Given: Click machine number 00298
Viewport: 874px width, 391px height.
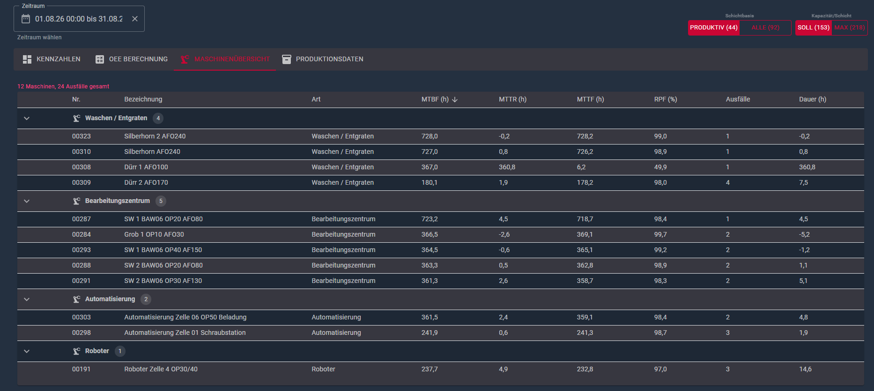Looking at the screenshot, I should point(81,333).
